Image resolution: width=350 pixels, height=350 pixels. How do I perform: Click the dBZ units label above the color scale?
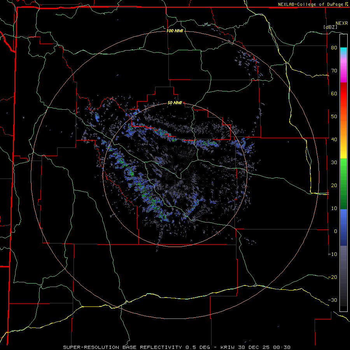coord(330,27)
